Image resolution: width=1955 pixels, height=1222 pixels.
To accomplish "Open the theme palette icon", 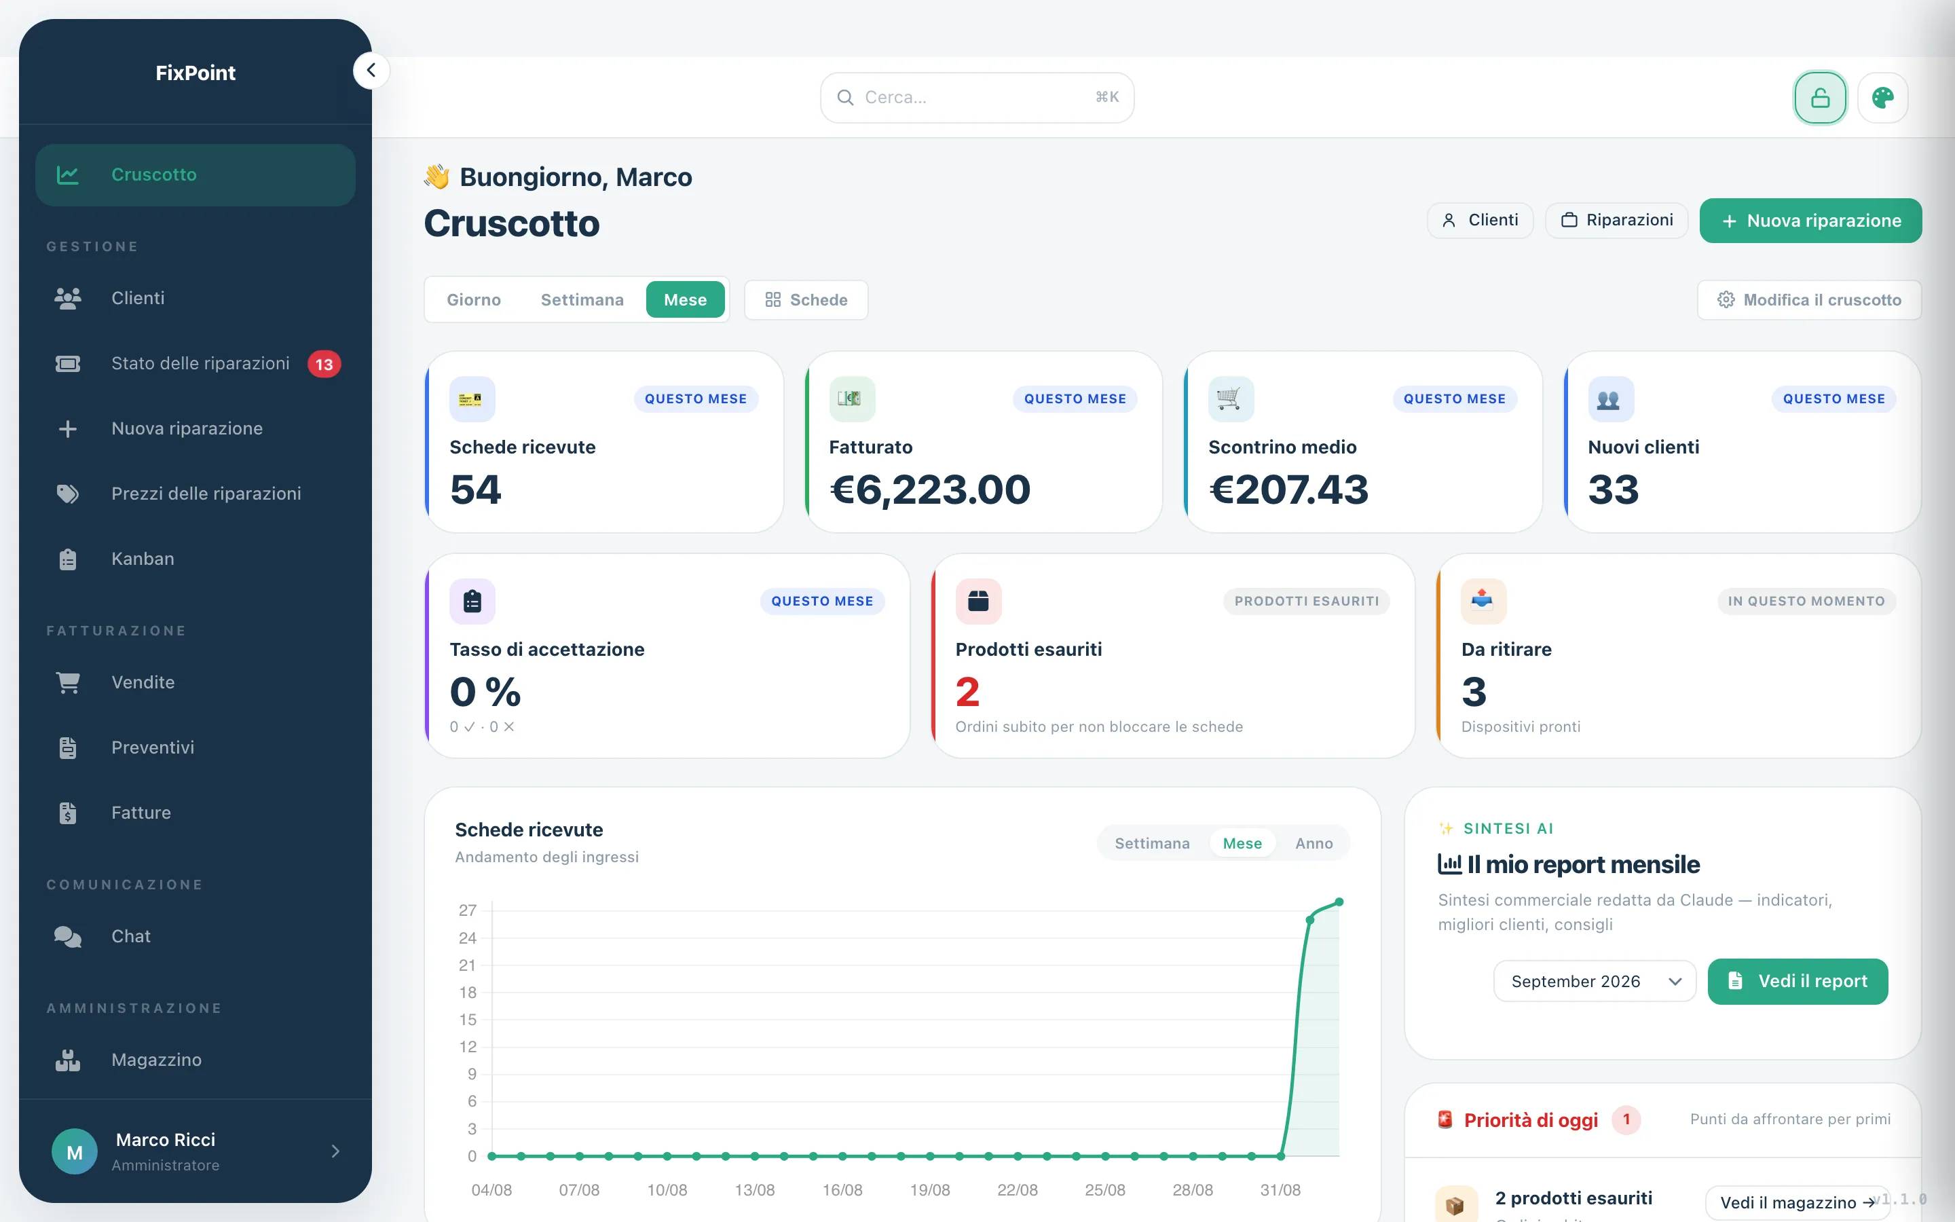I will [1882, 98].
